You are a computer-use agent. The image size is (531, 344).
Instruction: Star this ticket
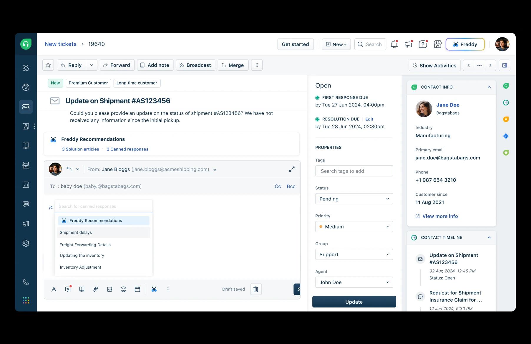pos(48,65)
